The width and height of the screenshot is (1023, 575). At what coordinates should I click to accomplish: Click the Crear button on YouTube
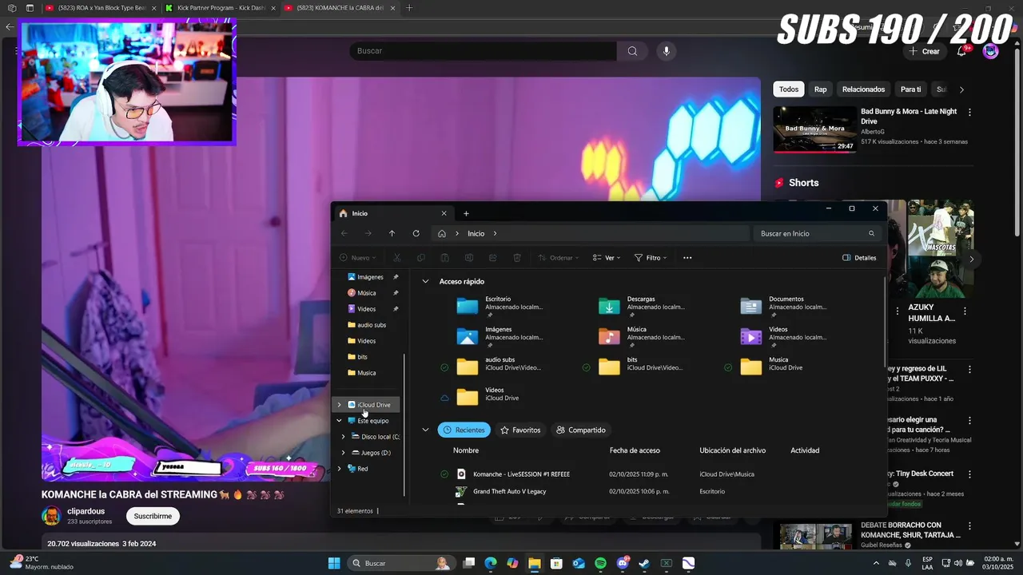925,51
